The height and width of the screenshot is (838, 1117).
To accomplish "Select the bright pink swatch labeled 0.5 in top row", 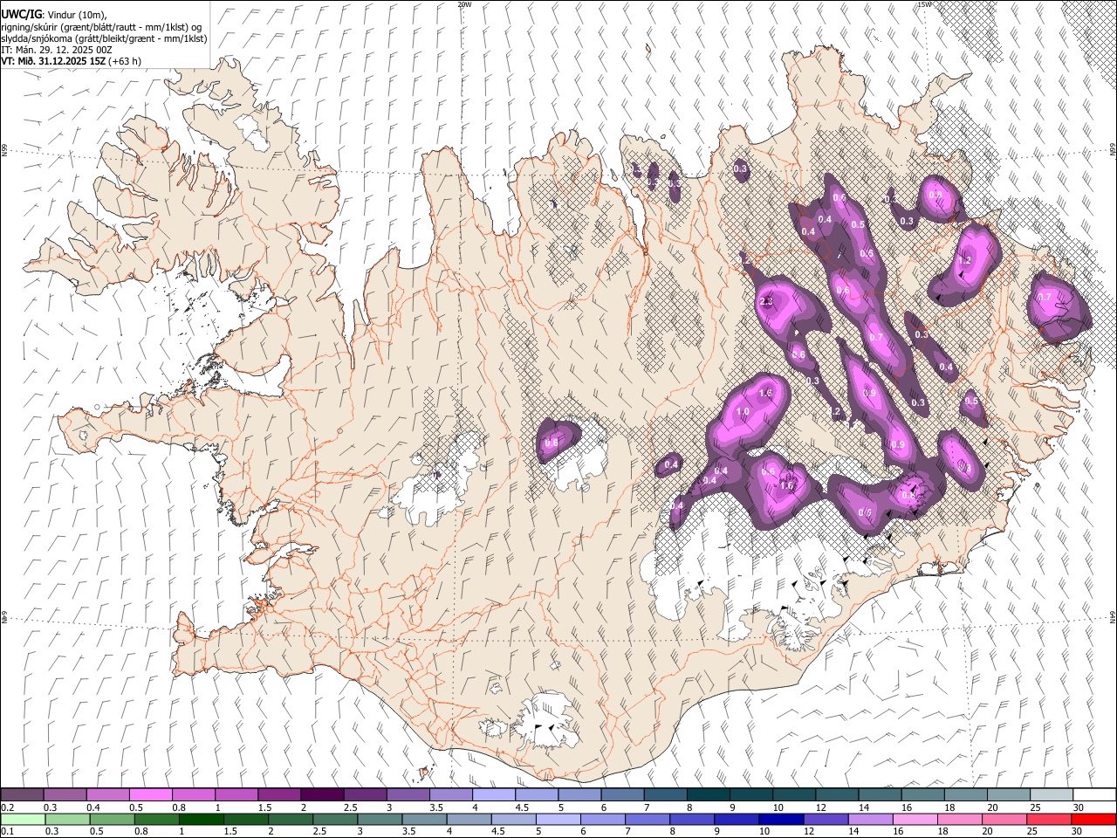I will pyautogui.click(x=150, y=794).
